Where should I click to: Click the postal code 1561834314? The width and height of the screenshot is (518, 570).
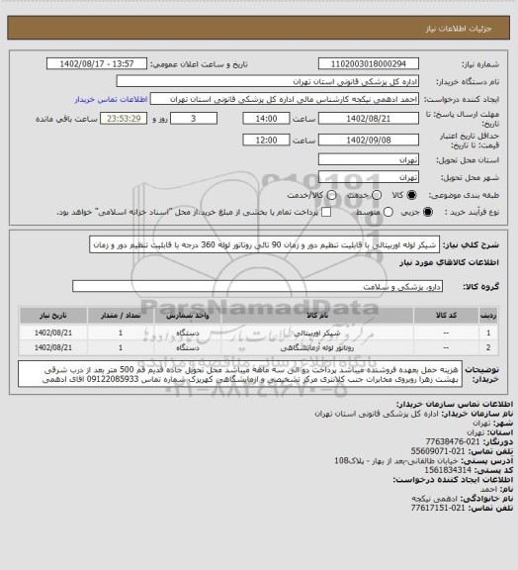point(448,470)
